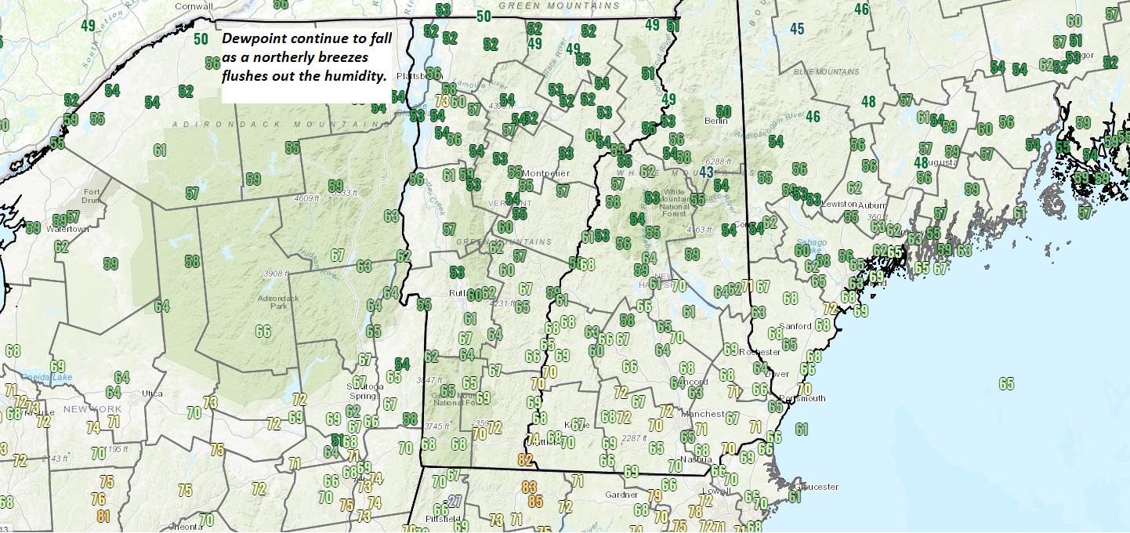Click the Portsmouth city label
The height and width of the screenshot is (533, 1130).
[805, 398]
